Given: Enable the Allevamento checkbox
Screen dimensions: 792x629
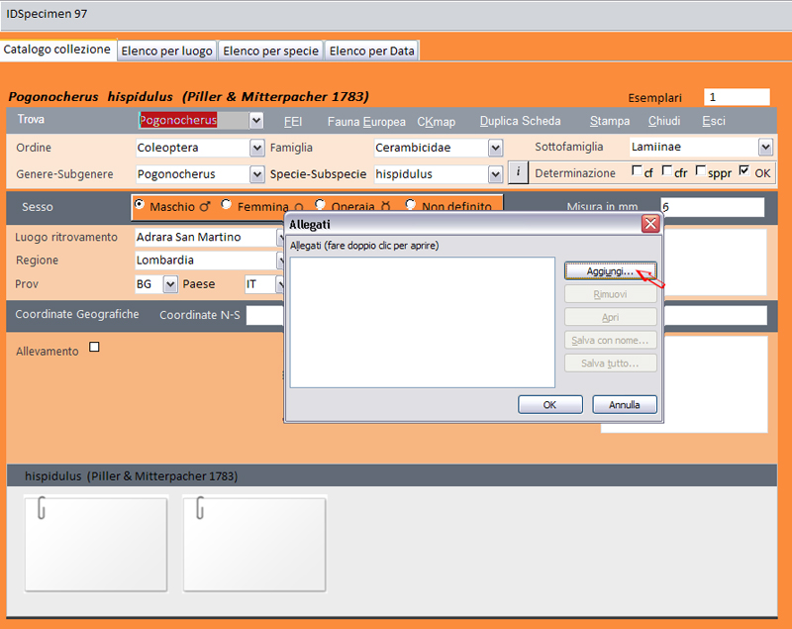Looking at the screenshot, I should 95,348.
